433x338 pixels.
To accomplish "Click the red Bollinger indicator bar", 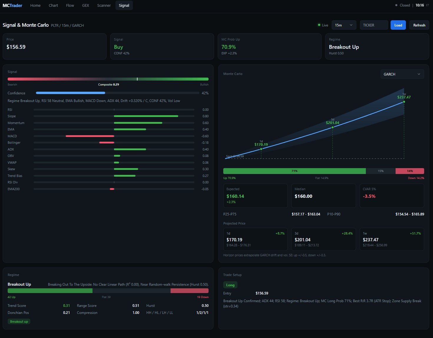I will [x=107, y=143].
